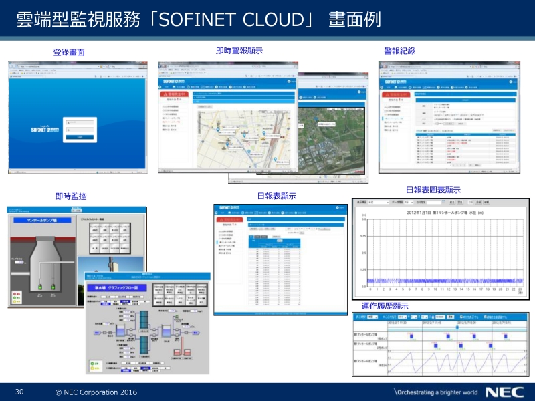Click the green lamp in the manhole pump legend

tap(15, 298)
